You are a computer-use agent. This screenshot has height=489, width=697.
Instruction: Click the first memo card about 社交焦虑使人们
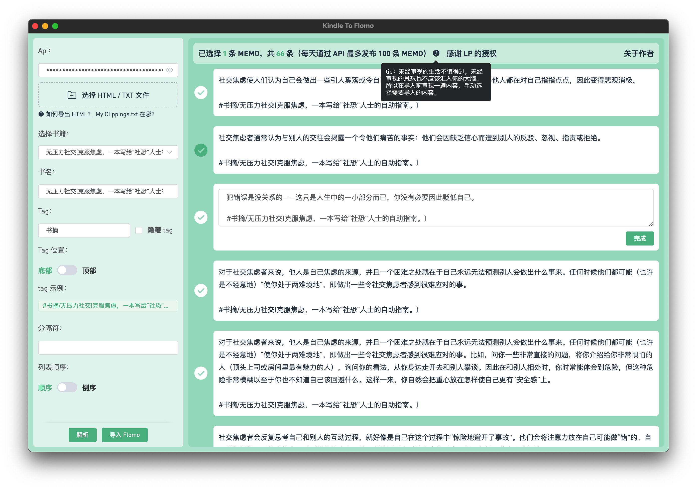point(436,93)
